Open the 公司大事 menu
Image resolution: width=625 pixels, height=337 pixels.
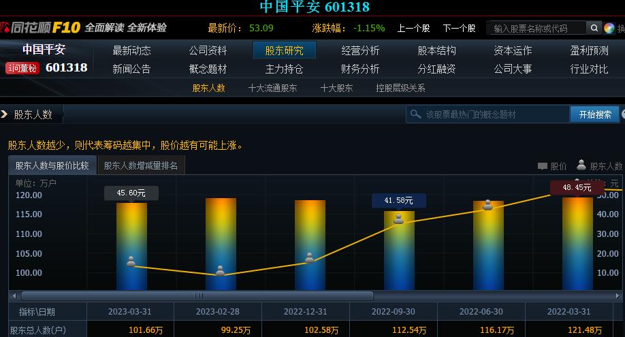pos(513,69)
